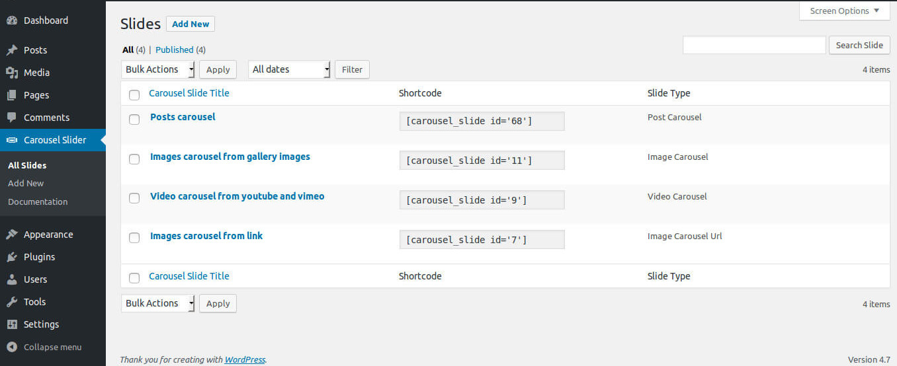Viewport: 897px width, 366px height.
Task: Open Add New submenu under Carousel Slider
Action: pos(26,183)
